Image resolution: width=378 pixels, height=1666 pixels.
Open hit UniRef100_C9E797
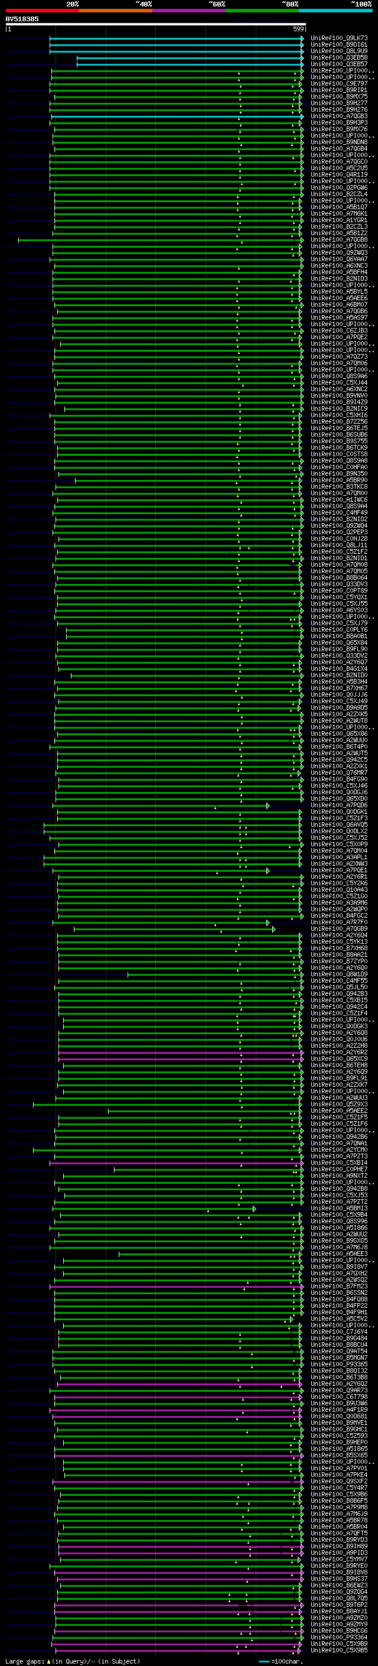(338, 83)
